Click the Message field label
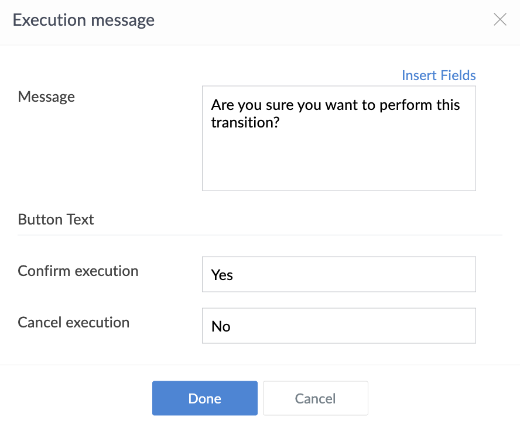This screenshot has width=520, height=428. pos(46,96)
